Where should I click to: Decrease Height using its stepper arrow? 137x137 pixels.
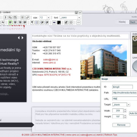(x=125, y=117)
